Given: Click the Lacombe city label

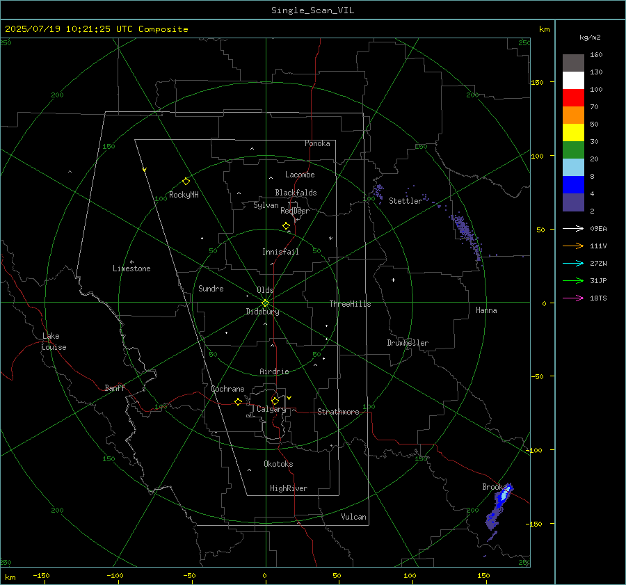Looking at the screenshot, I should coord(300,175).
